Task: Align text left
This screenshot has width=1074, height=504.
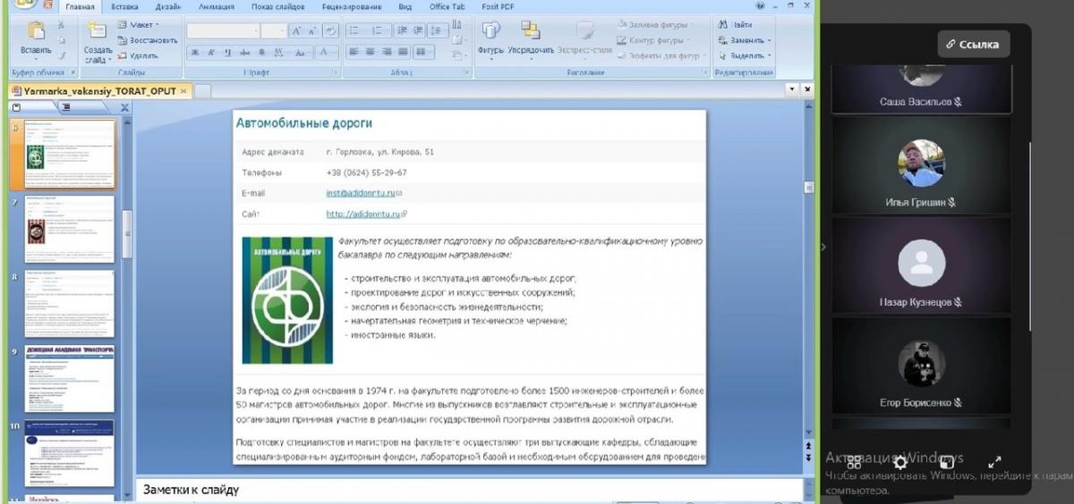Action: [x=353, y=52]
